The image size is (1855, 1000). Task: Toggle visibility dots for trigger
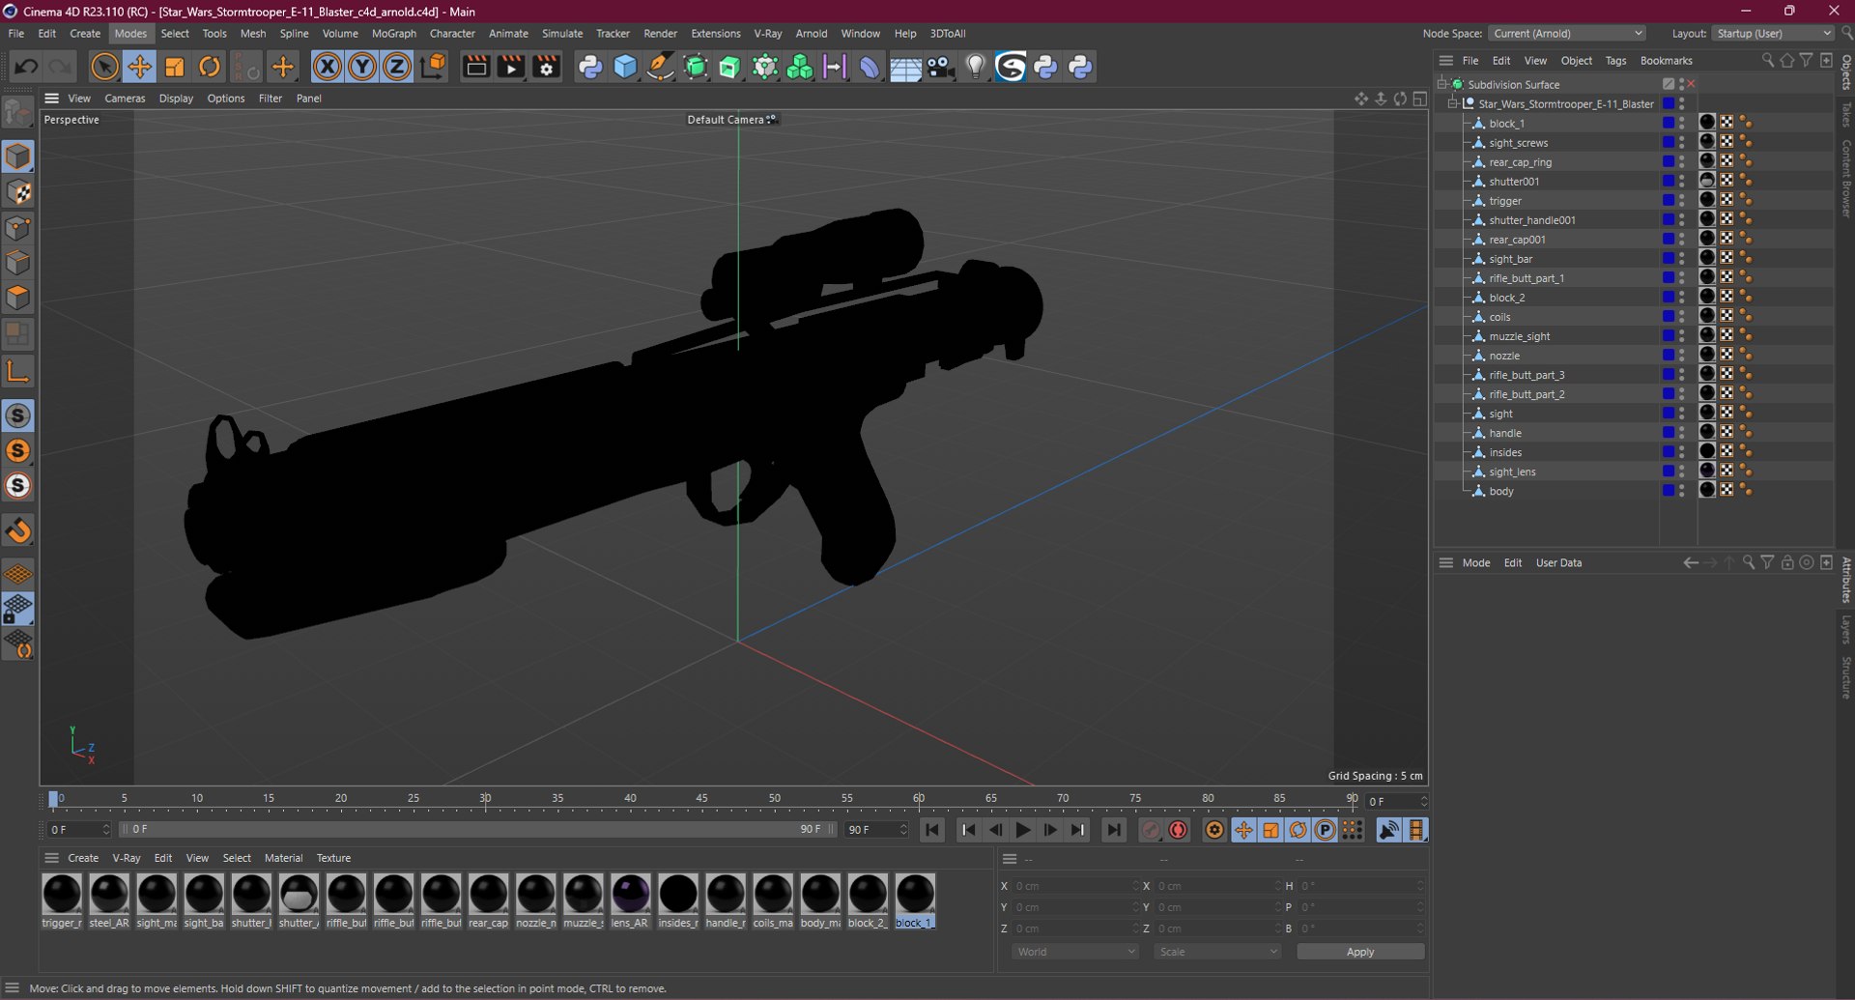[x=1682, y=200]
